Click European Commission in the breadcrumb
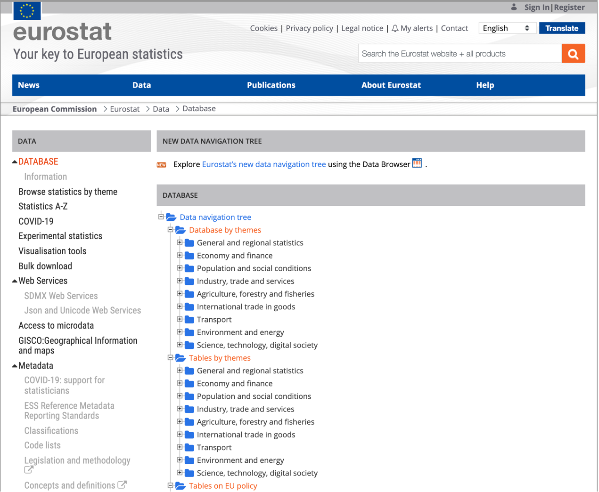Viewport: 599px width, 492px height. tap(55, 109)
